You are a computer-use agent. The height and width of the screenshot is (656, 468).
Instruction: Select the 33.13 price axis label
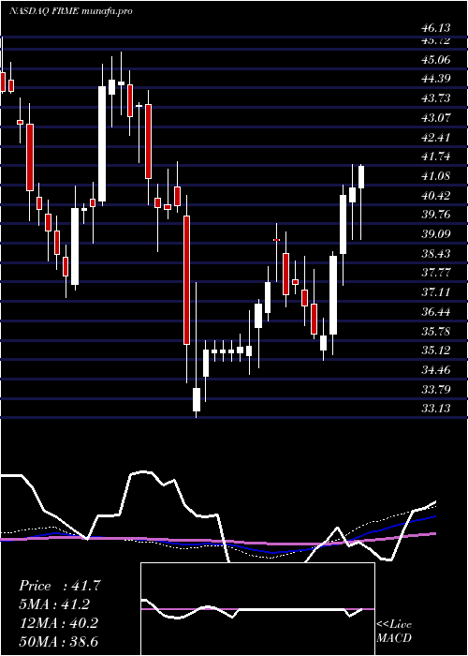(436, 409)
